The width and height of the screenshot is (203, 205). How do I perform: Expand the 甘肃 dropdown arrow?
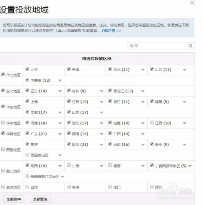point(101,166)
